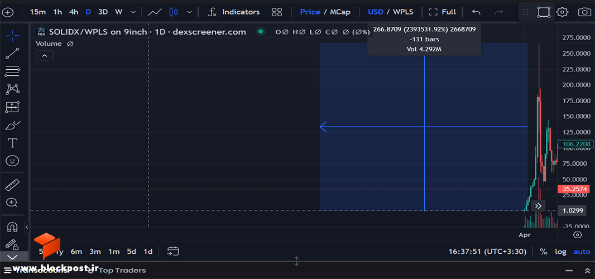This screenshot has height=279, width=595.
Task: Click scroll to latest bar button
Action: 538,206
